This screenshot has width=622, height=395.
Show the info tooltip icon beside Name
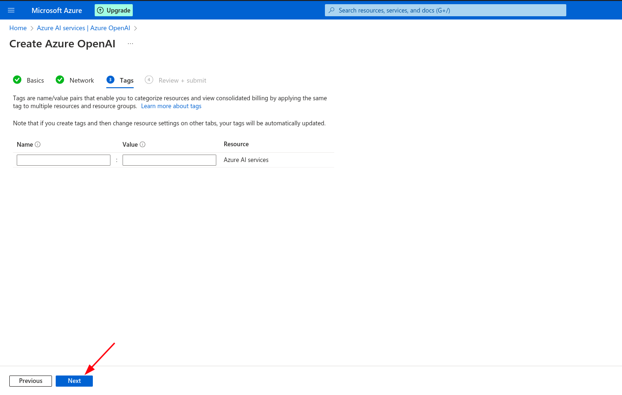point(38,144)
